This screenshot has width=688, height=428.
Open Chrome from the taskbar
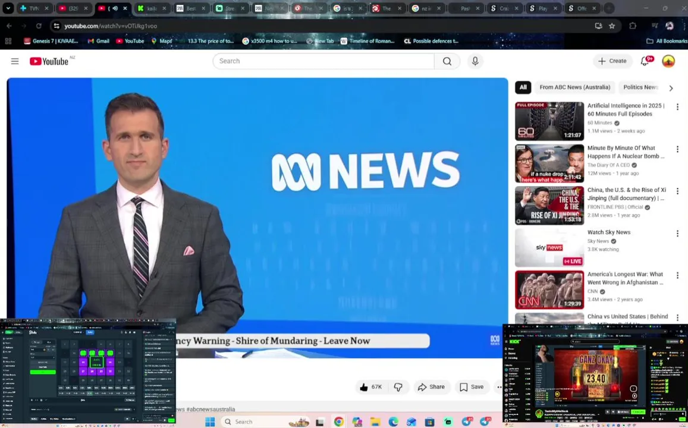pyautogui.click(x=339, y=422)
